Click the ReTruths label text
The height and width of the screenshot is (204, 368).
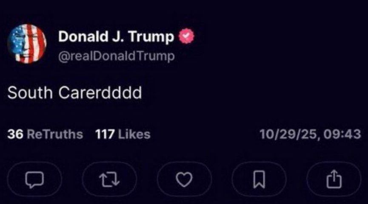(x=55, y=134)
